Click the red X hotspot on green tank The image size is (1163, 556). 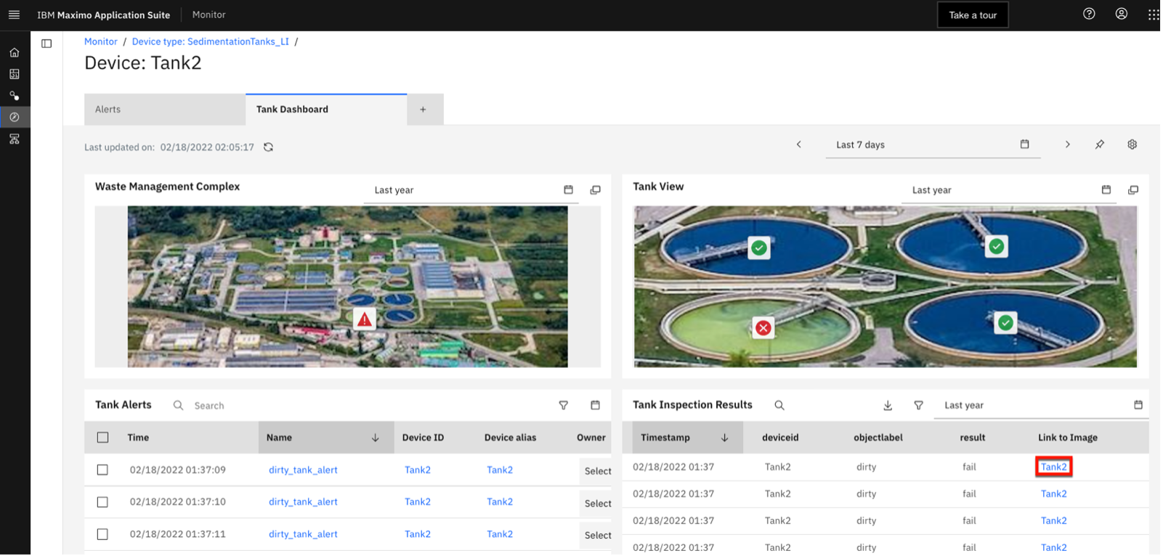tap(763, 328)
